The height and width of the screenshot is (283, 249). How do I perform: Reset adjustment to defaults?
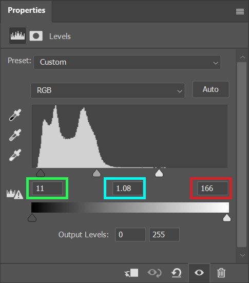tap(176, 273)
